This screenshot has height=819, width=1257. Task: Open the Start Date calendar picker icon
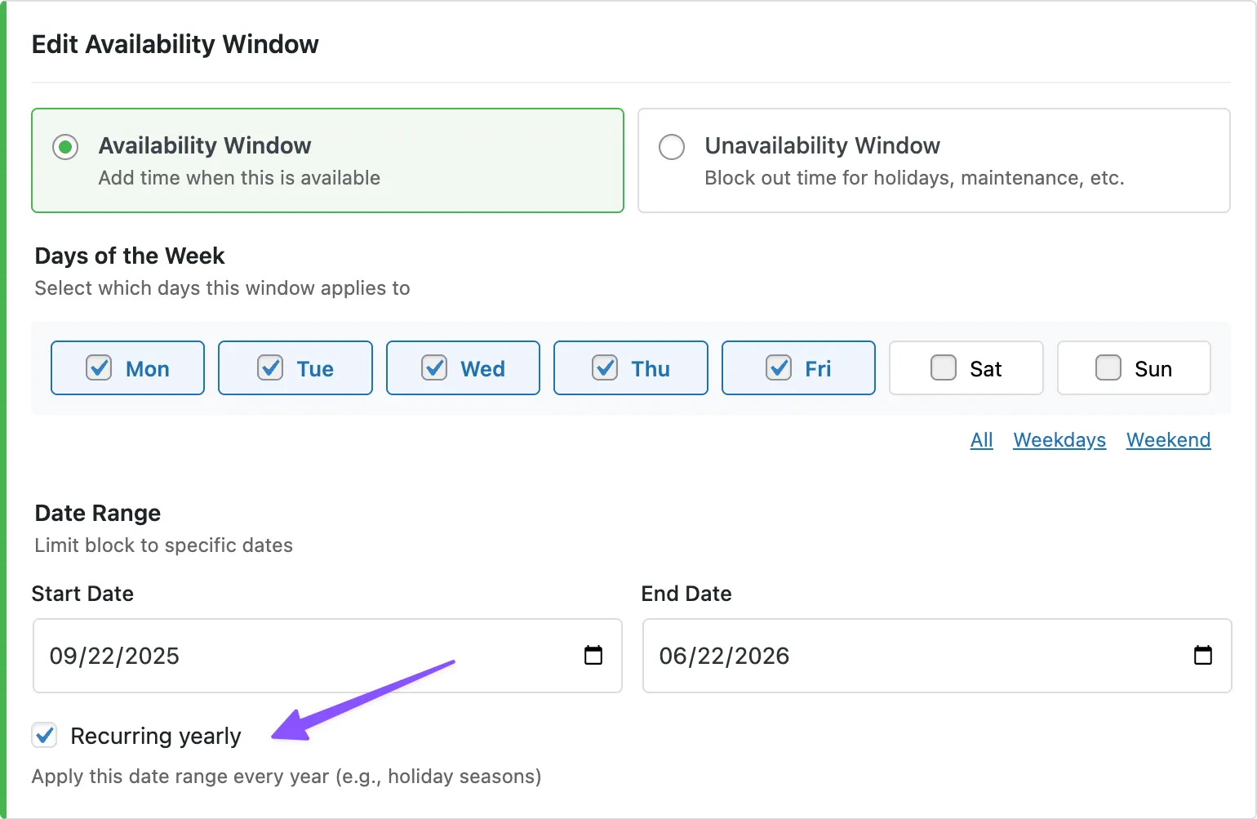click(x=593, y=656)
